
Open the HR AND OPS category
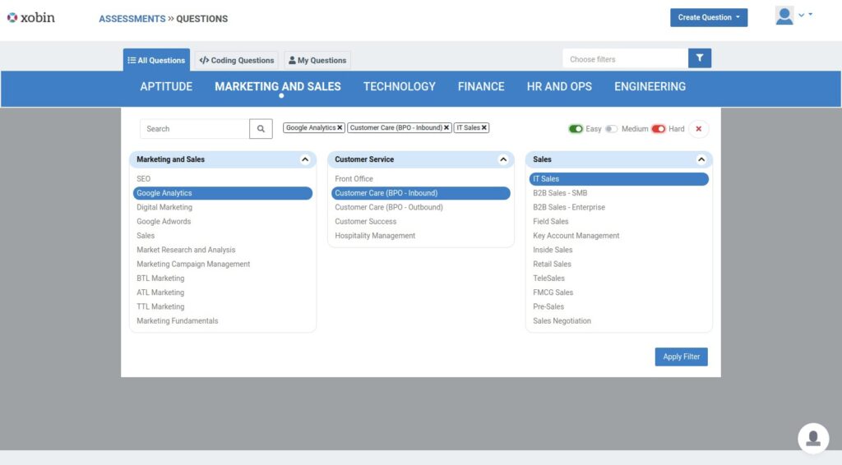(559, 87)
